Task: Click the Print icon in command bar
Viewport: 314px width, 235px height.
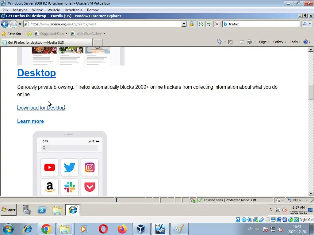Action: pos(249,42)
